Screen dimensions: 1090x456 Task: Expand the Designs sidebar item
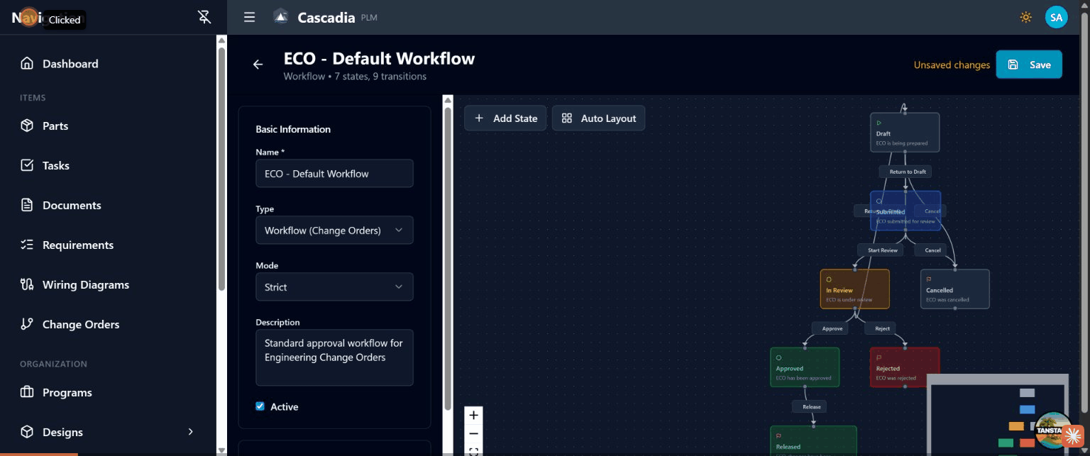pyautogui.click(x=189, y=432)
